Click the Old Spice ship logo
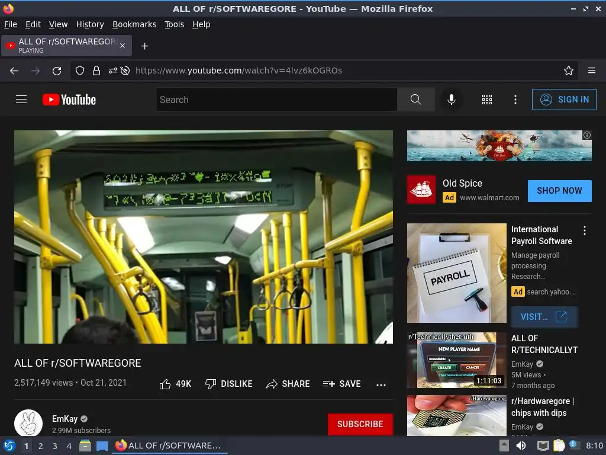 click(421, 190)
